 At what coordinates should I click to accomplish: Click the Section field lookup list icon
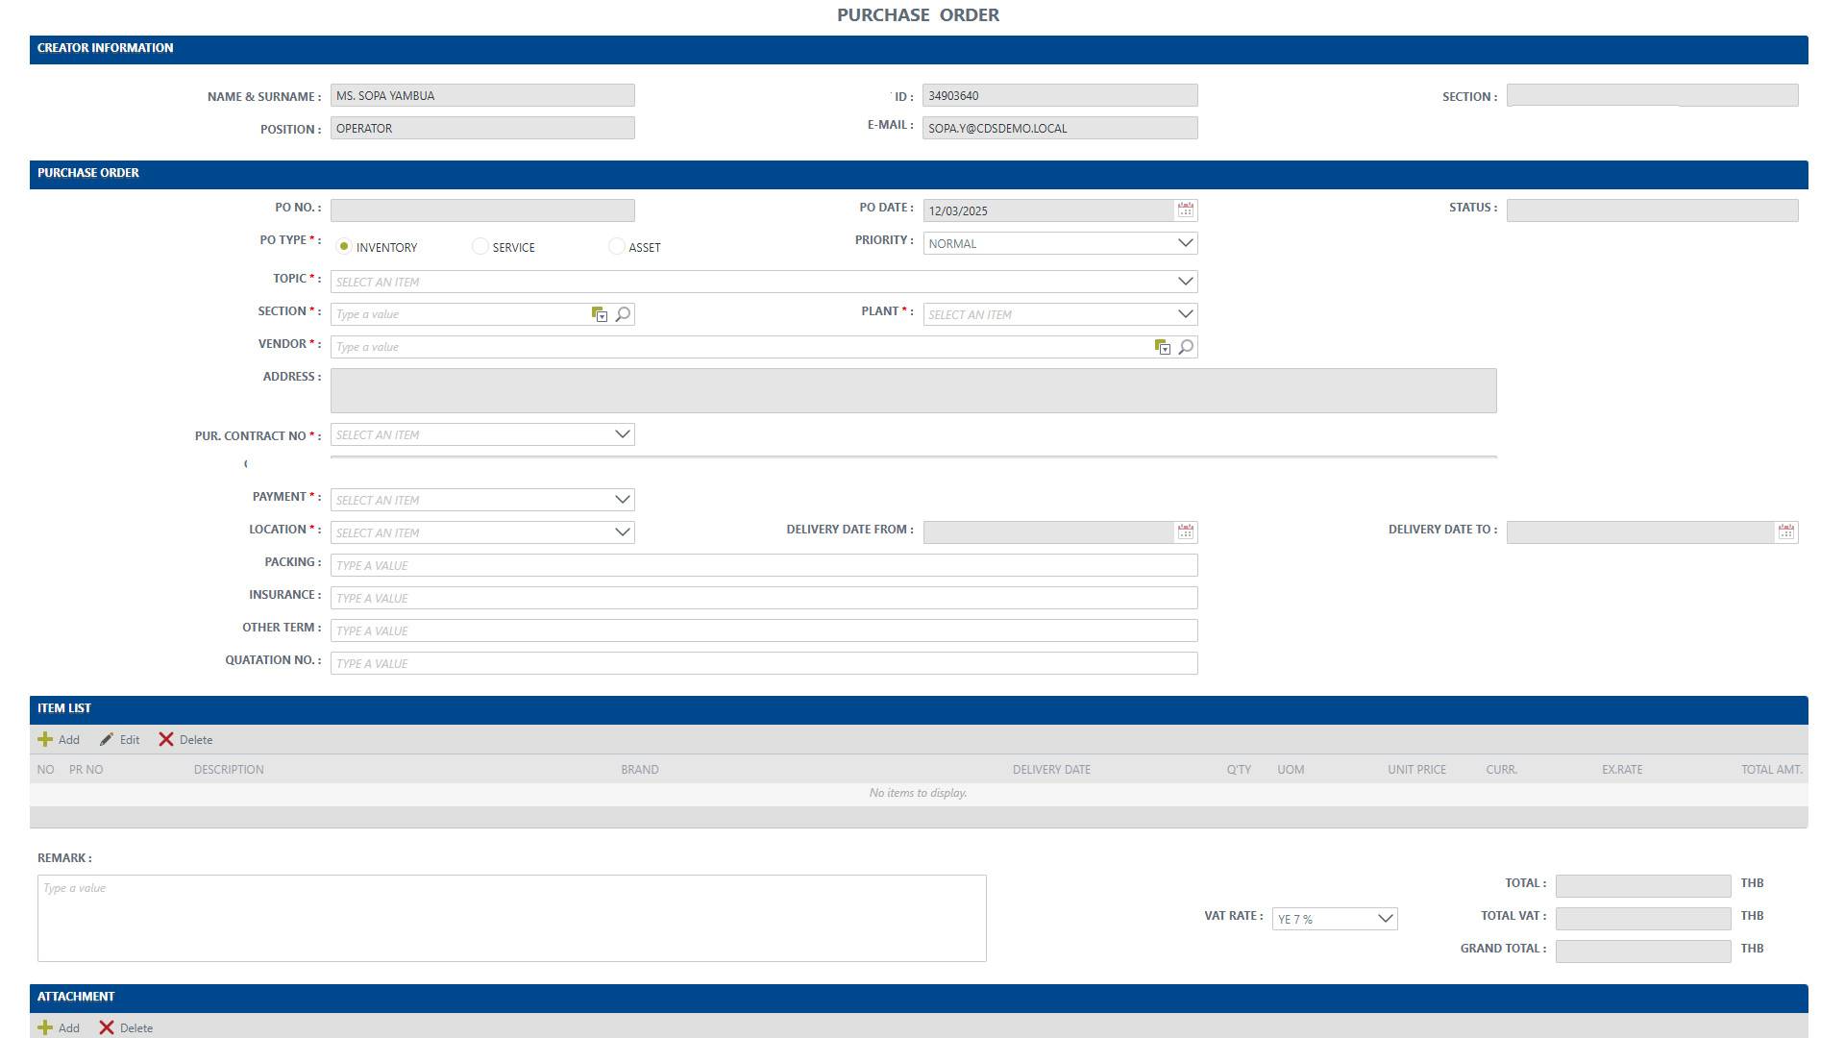coord(599,314)
